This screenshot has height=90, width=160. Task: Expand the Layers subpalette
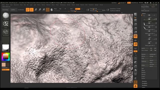click(x=143, y=87)
